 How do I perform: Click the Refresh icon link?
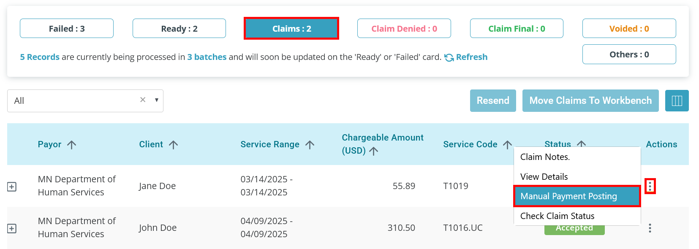pyautogui.click(x=449, y=57)
